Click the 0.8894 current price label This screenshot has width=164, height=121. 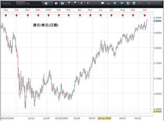point(157,21)
